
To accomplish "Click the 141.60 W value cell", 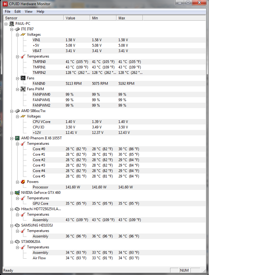I will tap(73, 187).
